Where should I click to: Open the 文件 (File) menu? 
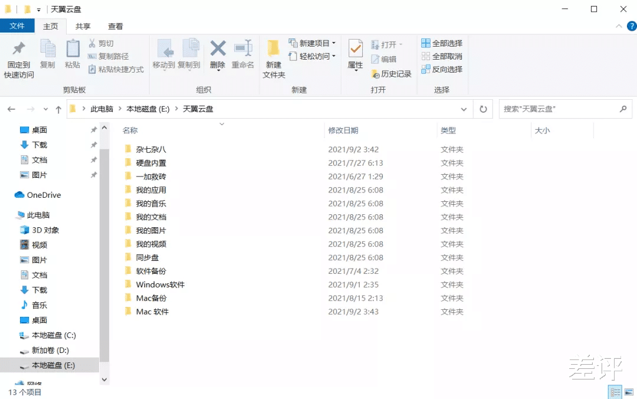18,26
